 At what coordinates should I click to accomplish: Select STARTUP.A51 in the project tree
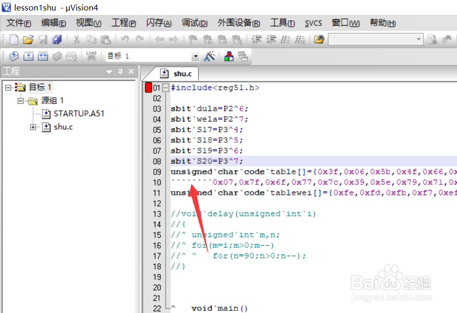click(79, 113)
